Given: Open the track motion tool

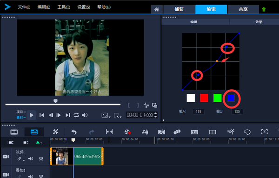Looking at the screenshot, I should 177,132.
